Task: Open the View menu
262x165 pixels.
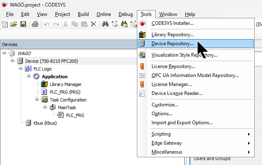Action: (42, 14)
